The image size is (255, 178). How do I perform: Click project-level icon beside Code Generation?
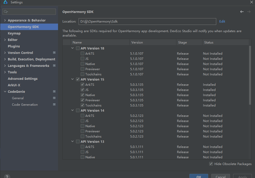[54, 104]
